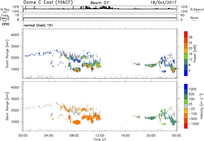Pick the red bottom segment of velocity colorbar

point(186,126)
